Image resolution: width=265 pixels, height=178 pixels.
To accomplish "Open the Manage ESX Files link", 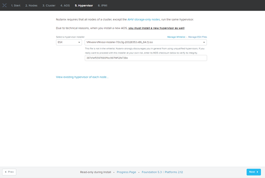I will 197,37.
